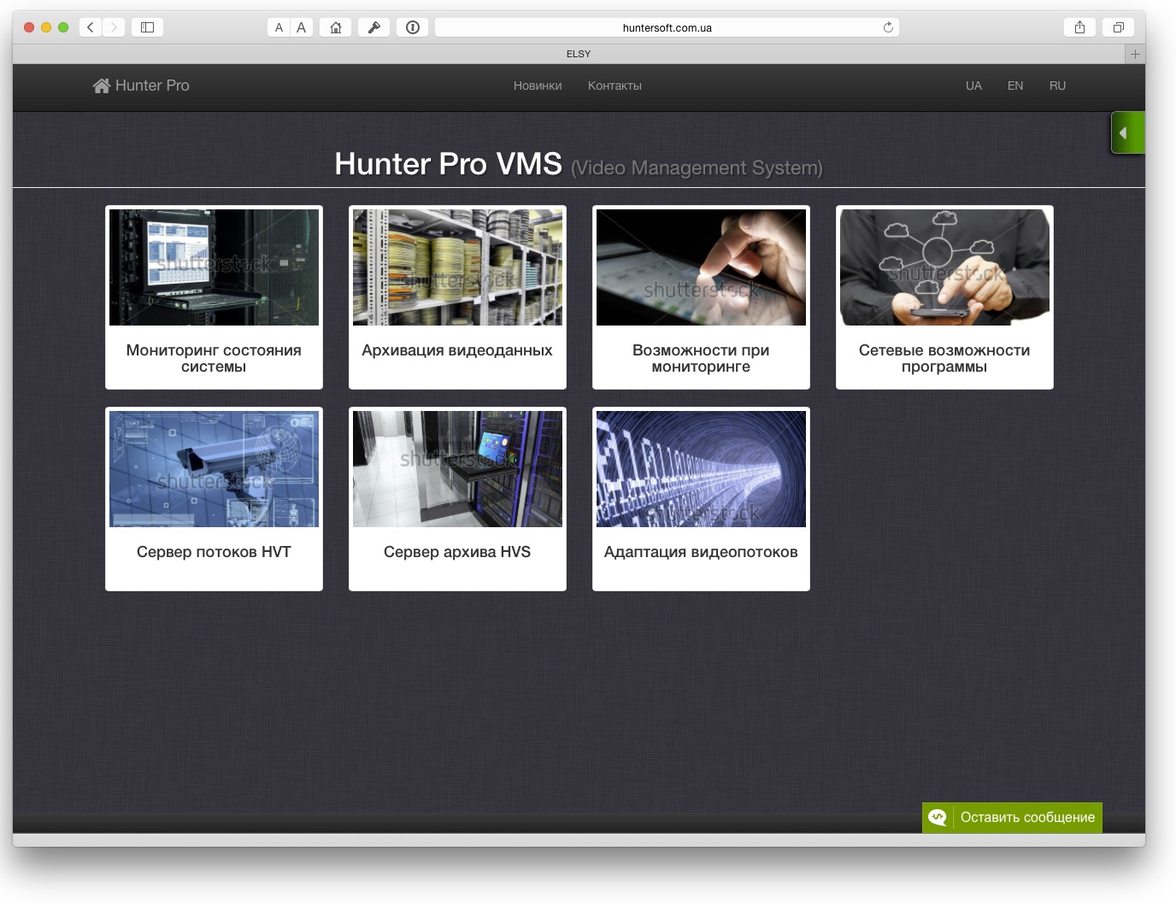Switch language to UA
Viewport: 1176px width, 904px height.
[x=973, y=85]
